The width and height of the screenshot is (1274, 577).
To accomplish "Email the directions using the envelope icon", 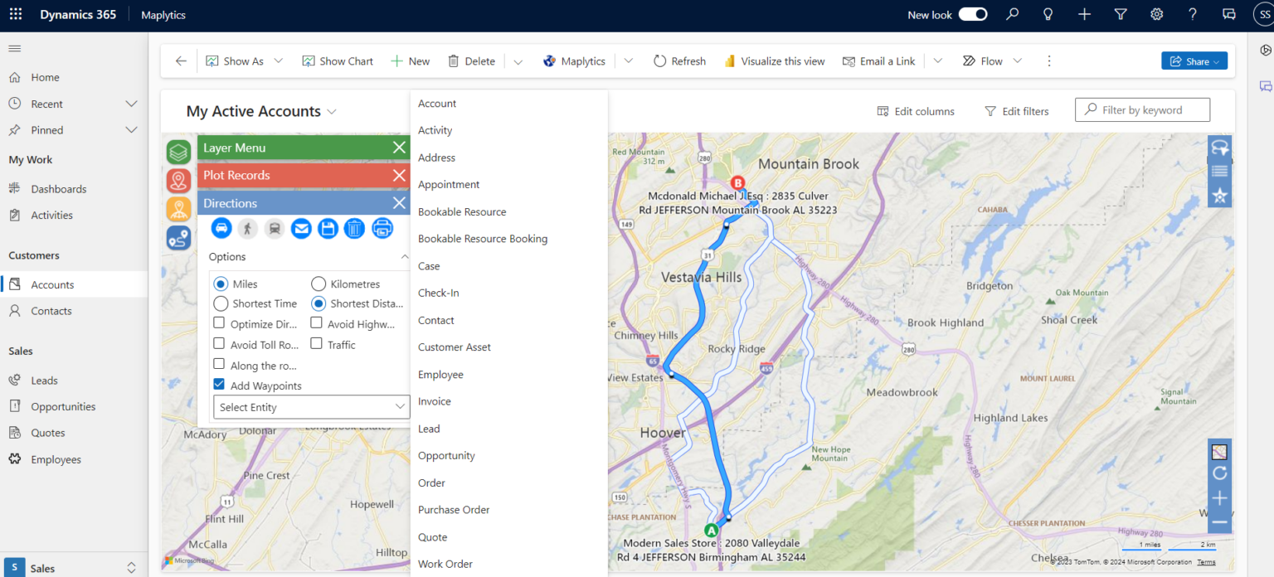I will click(300, 228).
